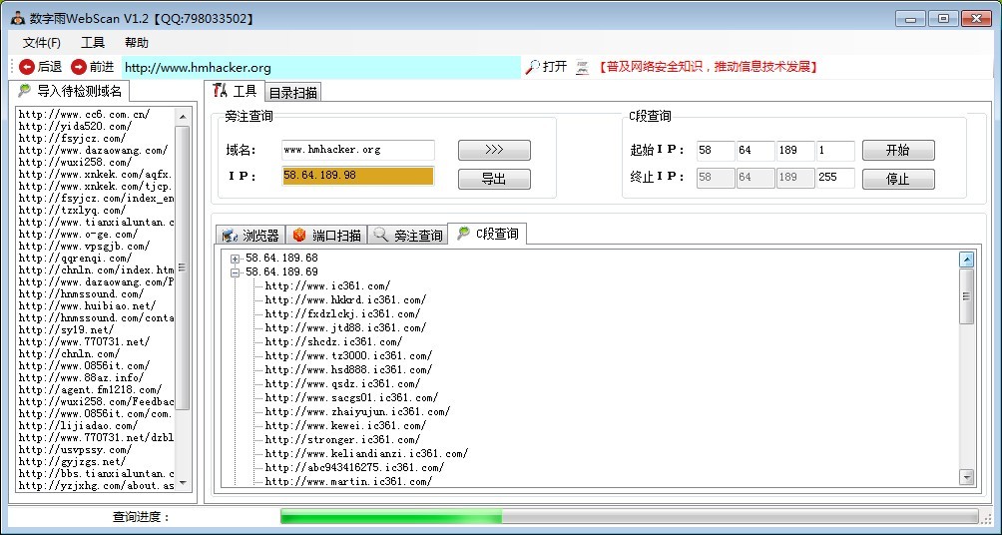The image size is (1002, 535).
Task: Click the URL address bar field
Action: (320, 67)
